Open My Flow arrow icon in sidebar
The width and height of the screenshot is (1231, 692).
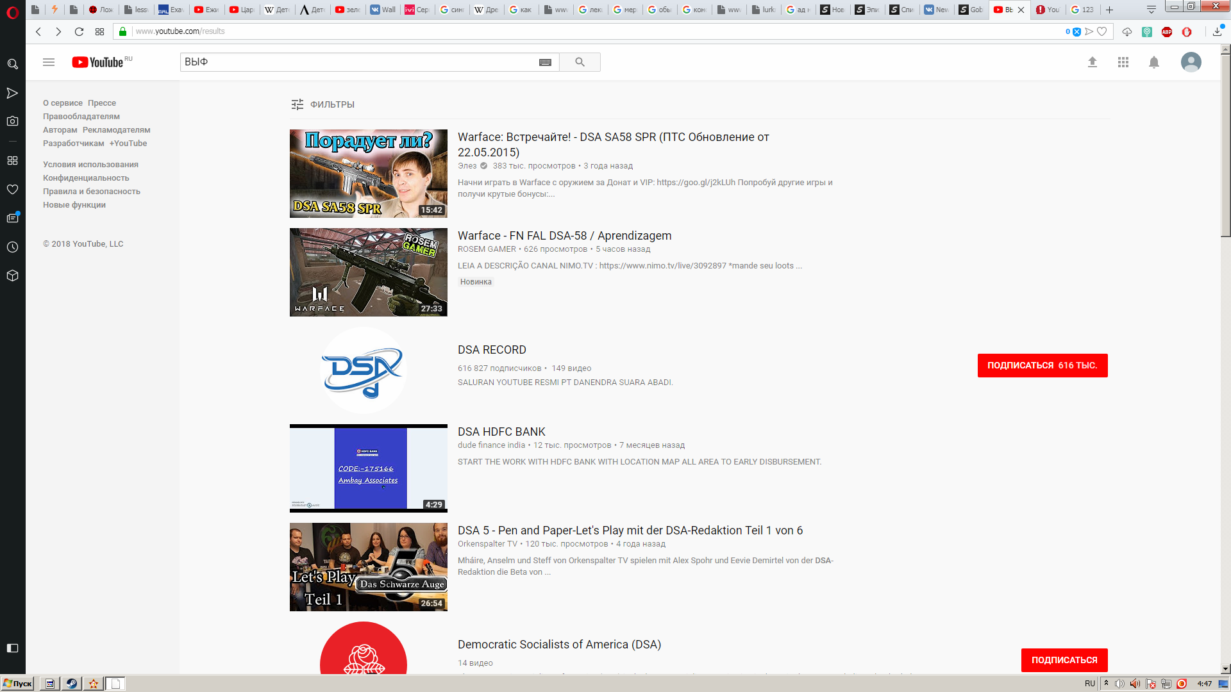(x=12, y=93)
